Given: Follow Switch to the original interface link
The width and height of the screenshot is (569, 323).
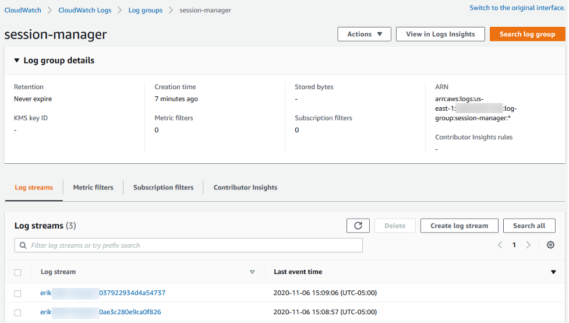Looking at the screenshot, I should point(517,8).
